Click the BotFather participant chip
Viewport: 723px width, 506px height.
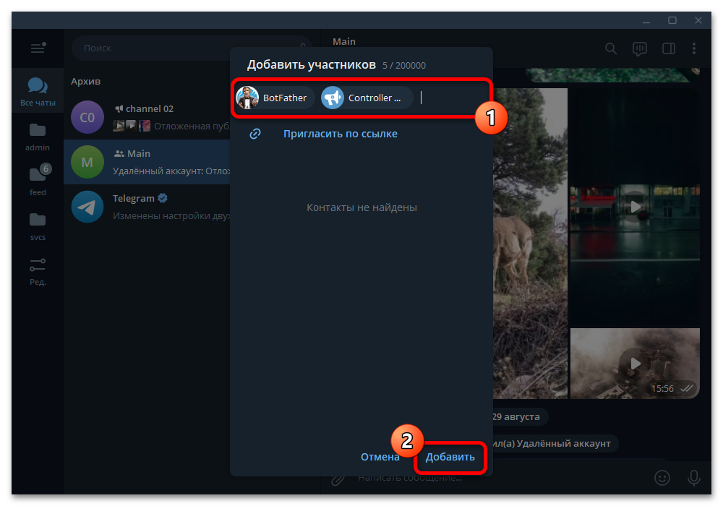coord(275,98)
